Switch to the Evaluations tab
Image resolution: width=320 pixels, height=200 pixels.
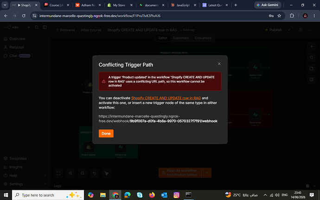[203, 38]
